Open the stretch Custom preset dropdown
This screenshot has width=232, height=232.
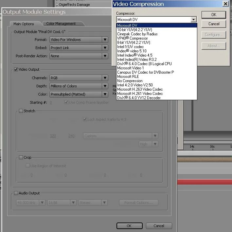pos(121,136)
